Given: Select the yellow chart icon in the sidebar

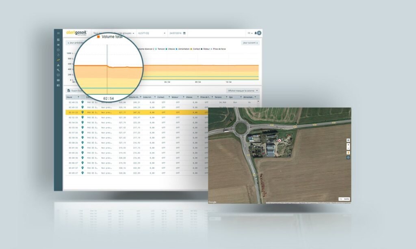Looking at the screenshot, I should click(x=58, y=60).
